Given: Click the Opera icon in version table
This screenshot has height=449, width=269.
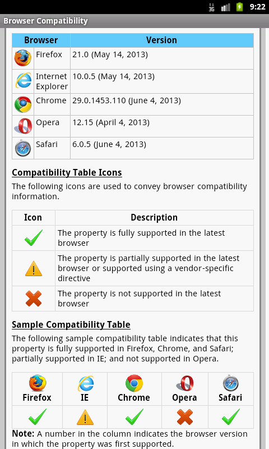Looking at the screenshot, I should coord(23,126).
